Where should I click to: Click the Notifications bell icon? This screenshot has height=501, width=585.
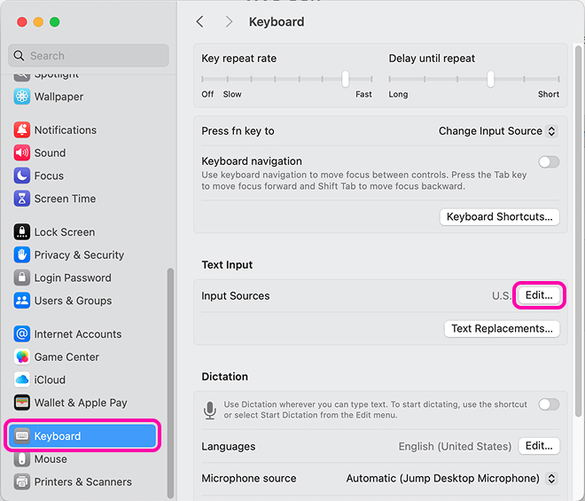(22, 130)
